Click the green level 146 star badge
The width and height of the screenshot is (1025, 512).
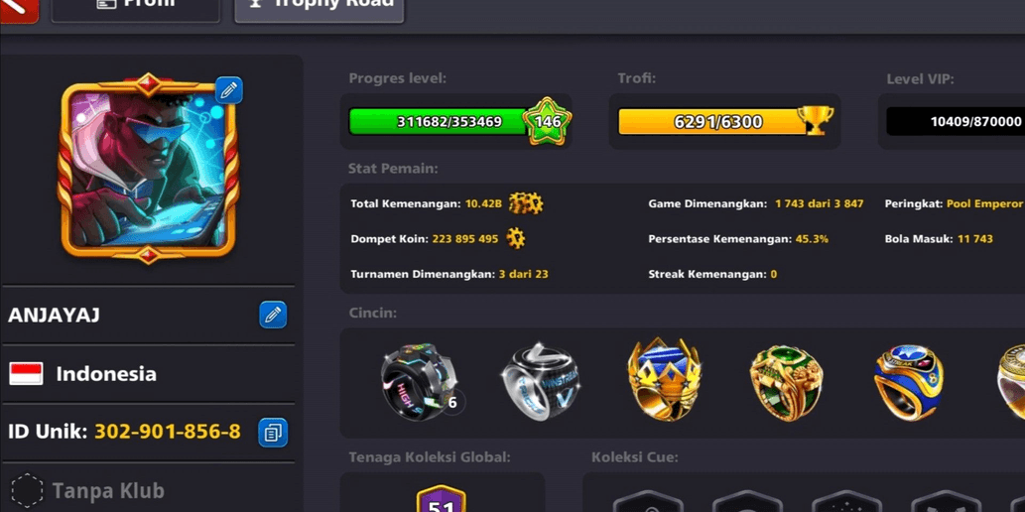tap(547, 121)
